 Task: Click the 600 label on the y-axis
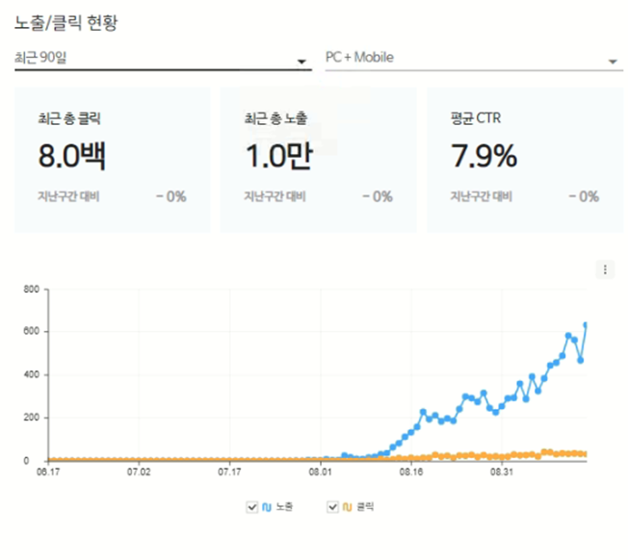tap(29, 332)
